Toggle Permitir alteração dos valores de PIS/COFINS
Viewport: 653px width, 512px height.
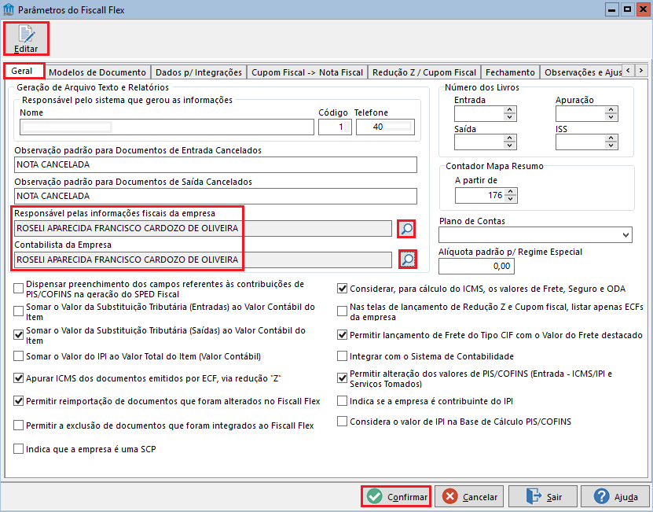(342, 378)
